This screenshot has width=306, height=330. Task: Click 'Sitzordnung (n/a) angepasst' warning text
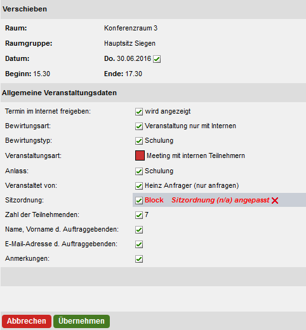pos(220,200)
